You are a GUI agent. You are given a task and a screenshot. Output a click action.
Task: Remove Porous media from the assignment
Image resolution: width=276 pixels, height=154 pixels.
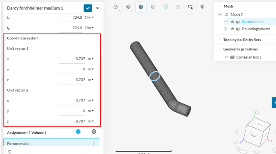coord(94,144)
